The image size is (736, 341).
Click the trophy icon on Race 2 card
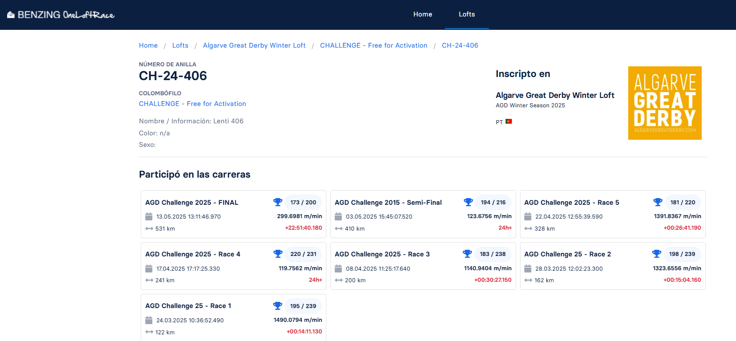pyautogui.click(x=657, y=254)
